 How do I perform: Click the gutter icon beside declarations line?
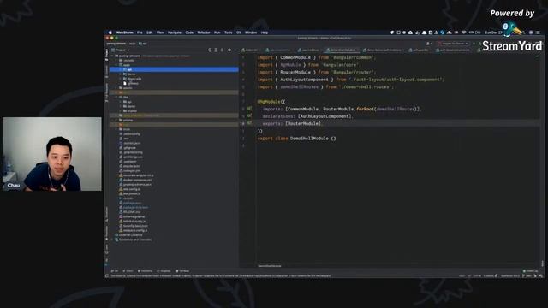(x=249, y=116)
